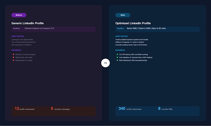Click green bullet beside Led migration to microservices

(117, 57)
